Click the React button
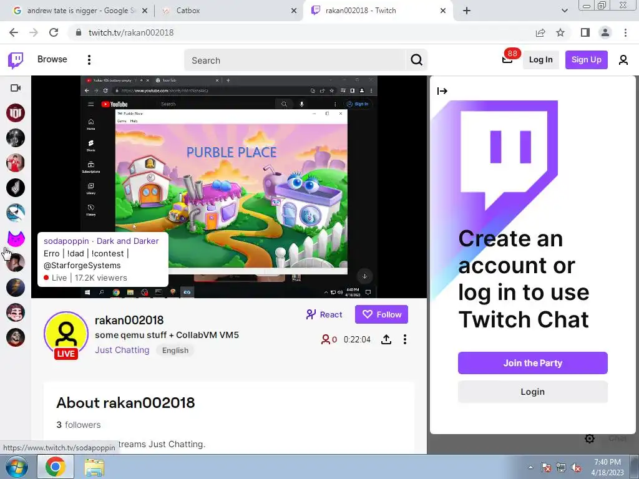 (x=324, y=314)
